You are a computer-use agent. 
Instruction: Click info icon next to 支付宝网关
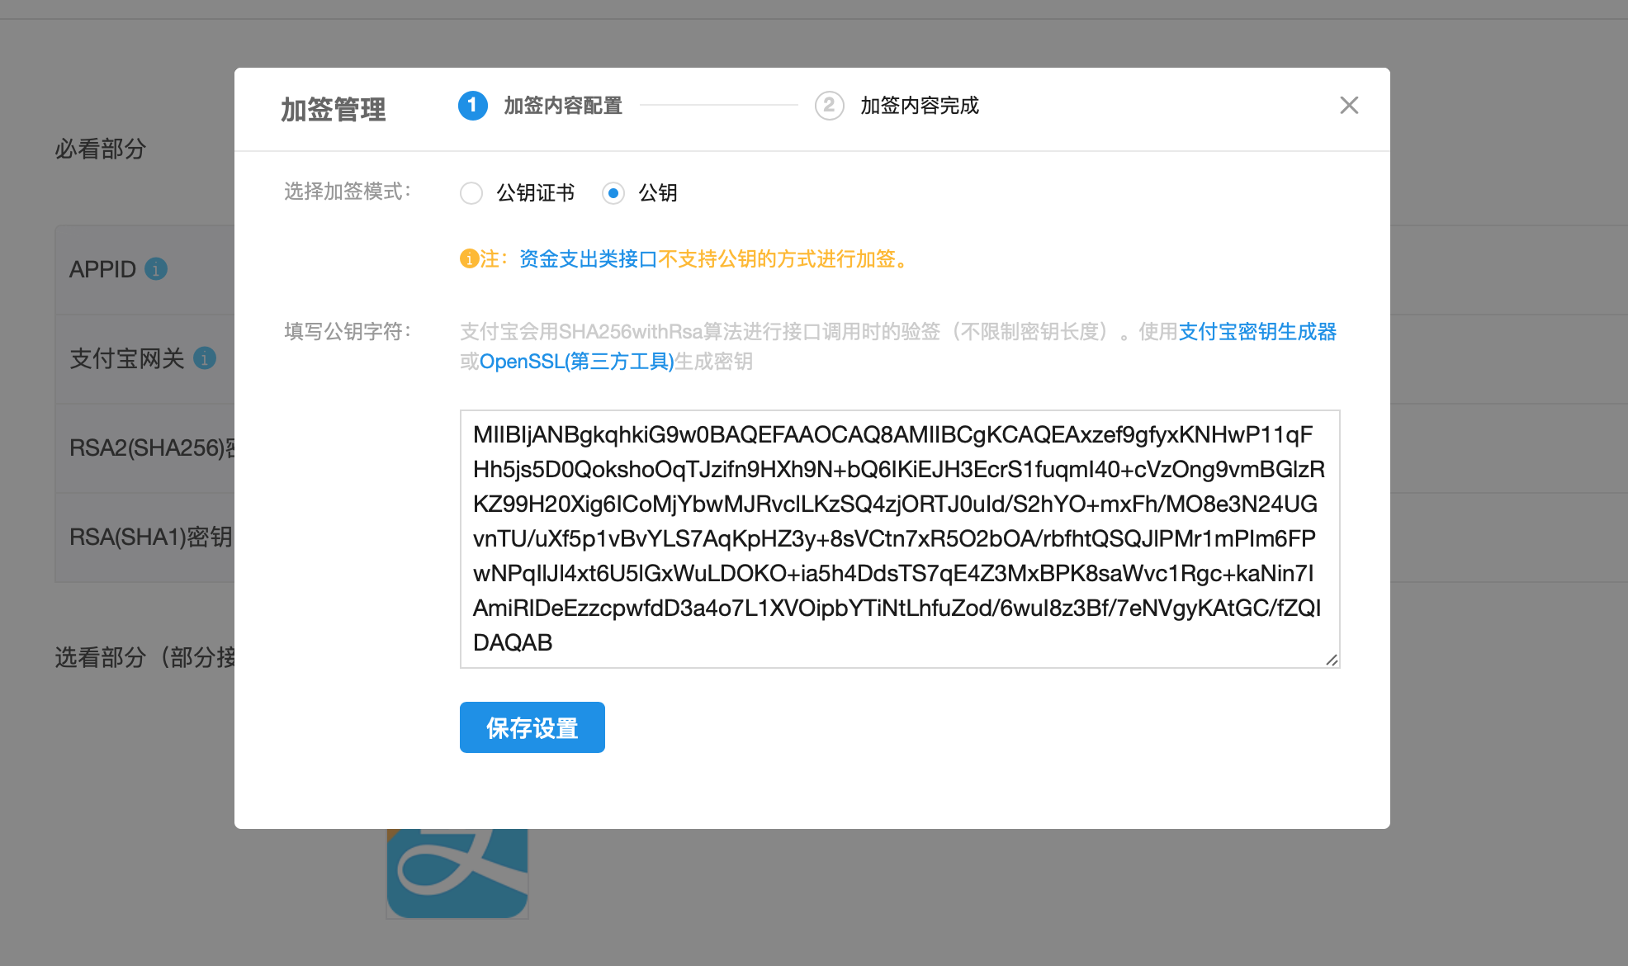click(x=205, y=358)
